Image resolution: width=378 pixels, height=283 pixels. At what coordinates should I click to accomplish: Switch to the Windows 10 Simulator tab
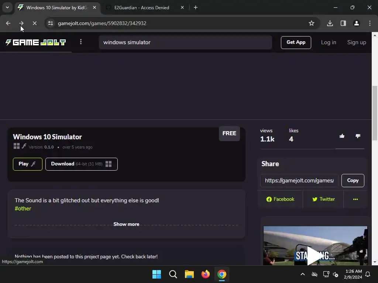pos(56,8)
